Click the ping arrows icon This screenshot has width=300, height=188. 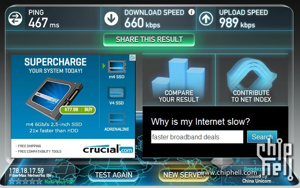[15, 19]
